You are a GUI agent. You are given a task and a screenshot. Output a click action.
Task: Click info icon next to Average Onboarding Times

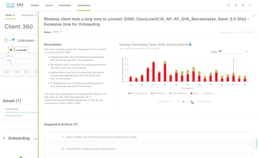click(x=190, y=45)
